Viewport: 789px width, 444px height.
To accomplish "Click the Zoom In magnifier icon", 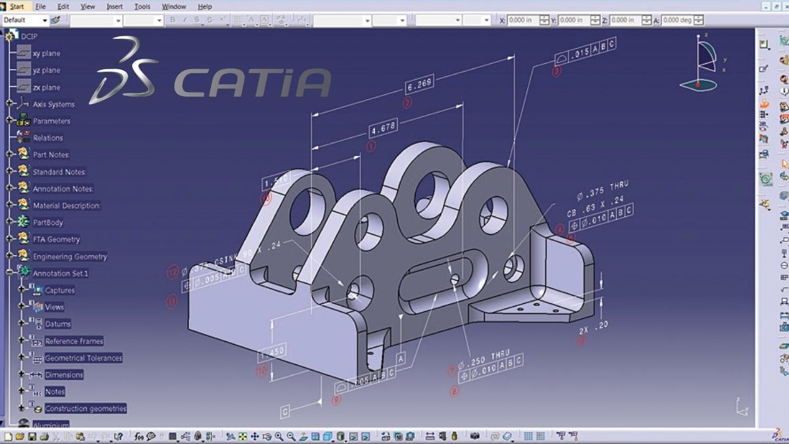I will tap(279, 436).
